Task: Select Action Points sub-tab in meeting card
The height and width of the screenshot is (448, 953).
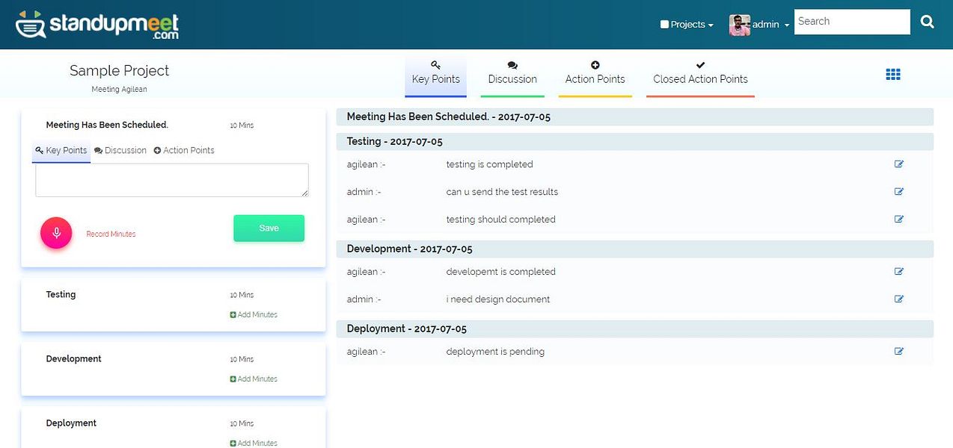Action: [x=184, y=151]
